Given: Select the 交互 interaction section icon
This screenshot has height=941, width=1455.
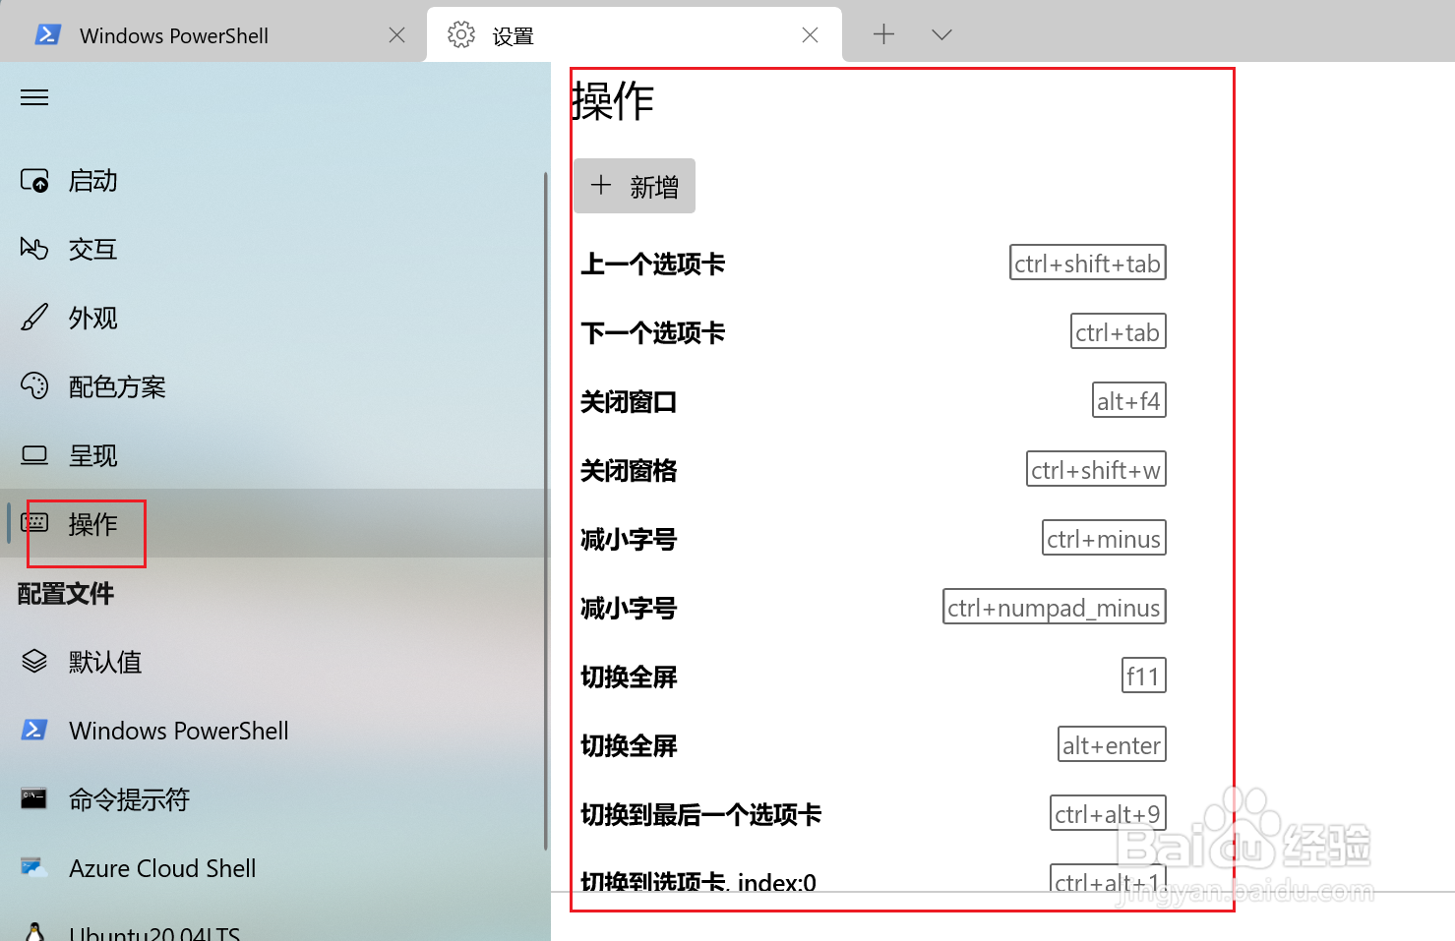Looking at the screenshot, I should point(34,249).
